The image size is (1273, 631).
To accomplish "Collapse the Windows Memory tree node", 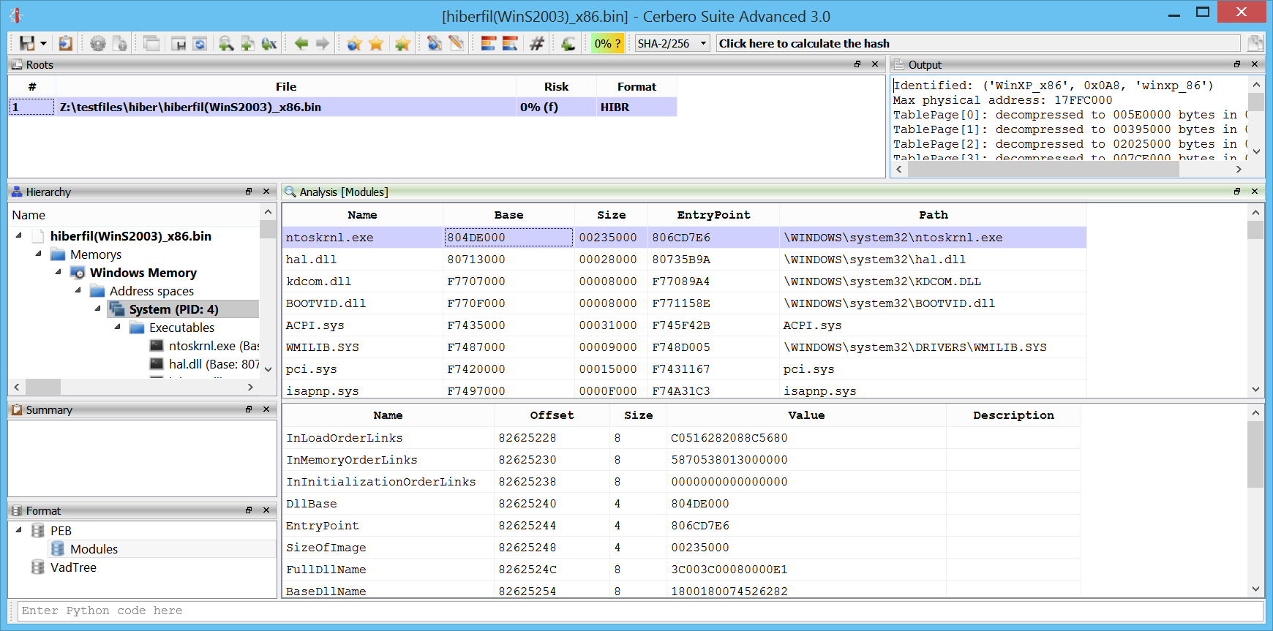I will (59, 272).
